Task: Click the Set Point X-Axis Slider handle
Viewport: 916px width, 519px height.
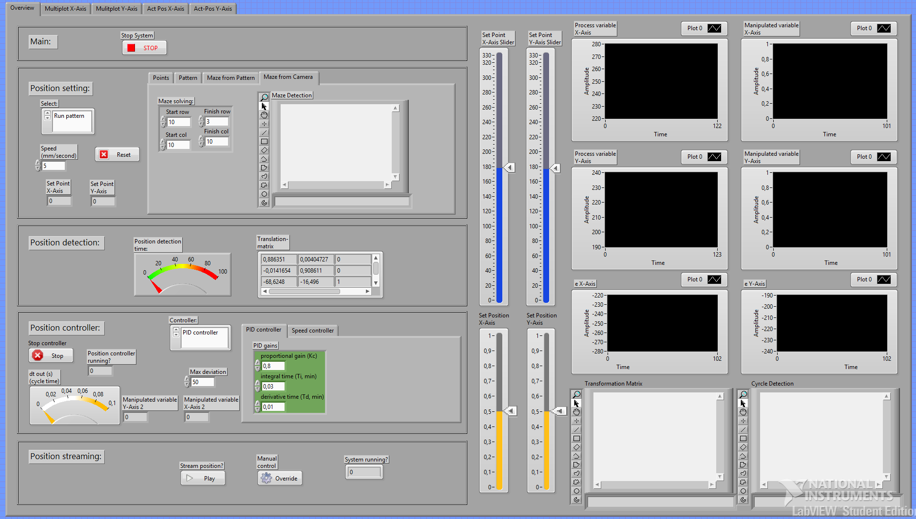Action: [509, 167]
